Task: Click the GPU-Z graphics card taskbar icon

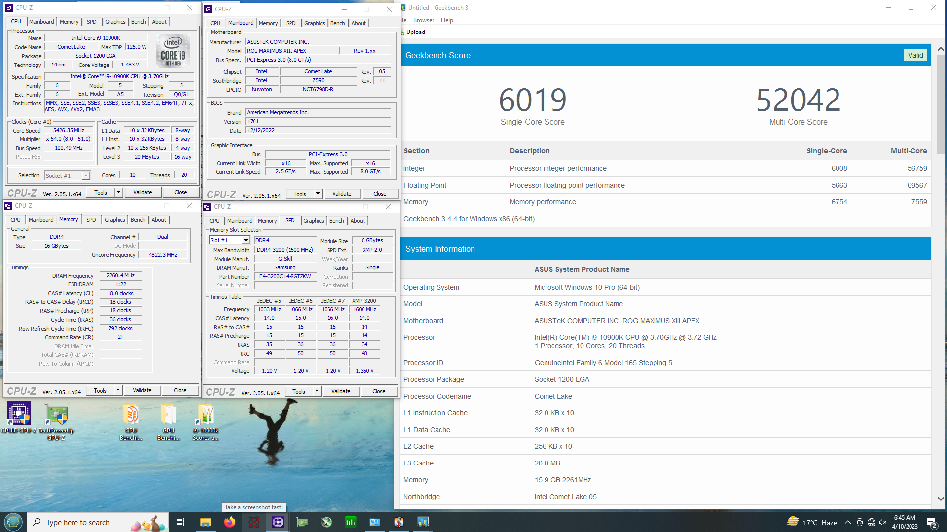Action: click(302, 522)
